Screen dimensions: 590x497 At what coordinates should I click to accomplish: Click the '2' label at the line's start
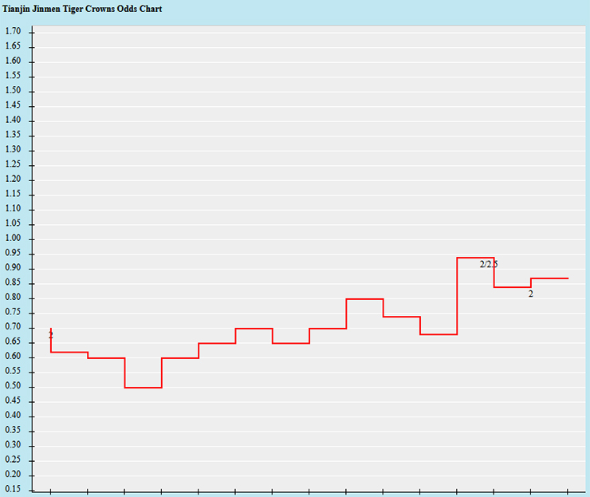point(51,335)
